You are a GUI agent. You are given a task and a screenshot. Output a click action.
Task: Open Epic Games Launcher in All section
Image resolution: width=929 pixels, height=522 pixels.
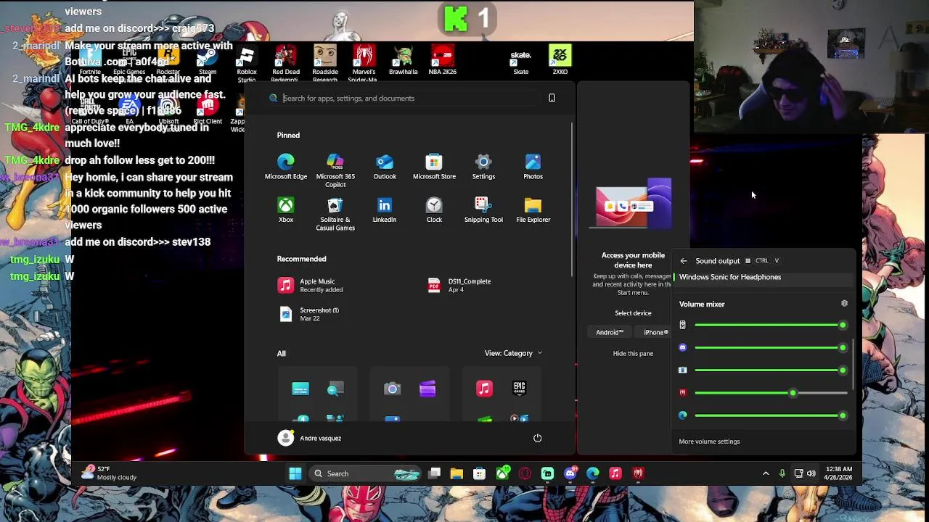(519, 389)
